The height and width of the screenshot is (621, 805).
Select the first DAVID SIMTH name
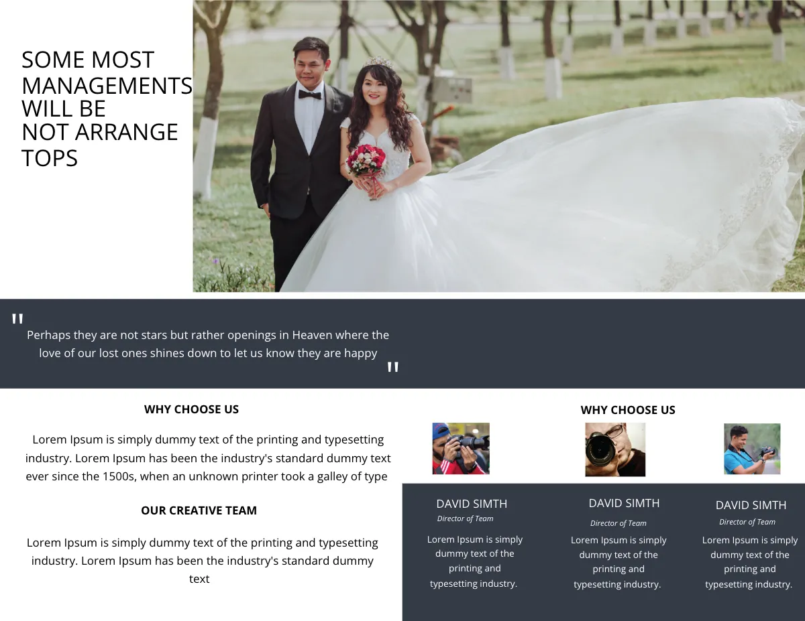click(x=472, y=504)
